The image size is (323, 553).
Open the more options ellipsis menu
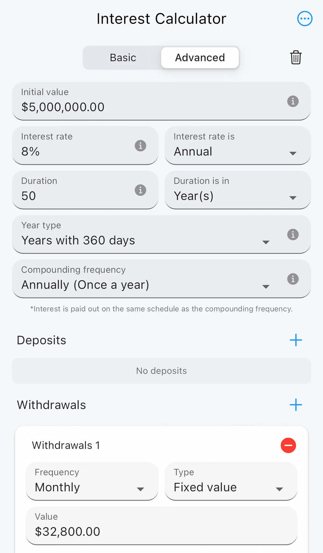[305, 19]
